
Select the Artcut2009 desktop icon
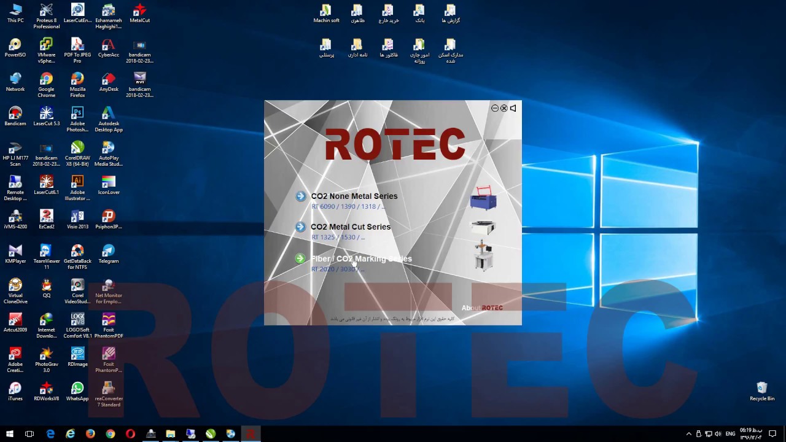[x=15, y=323]
